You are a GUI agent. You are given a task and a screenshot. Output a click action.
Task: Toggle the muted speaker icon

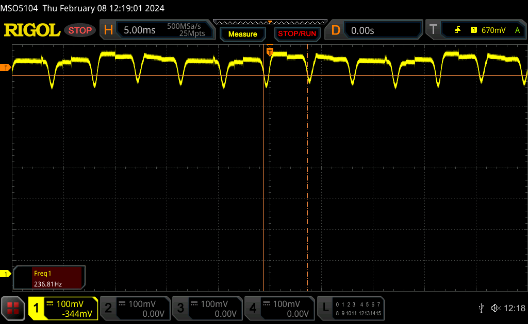point(496,308)
